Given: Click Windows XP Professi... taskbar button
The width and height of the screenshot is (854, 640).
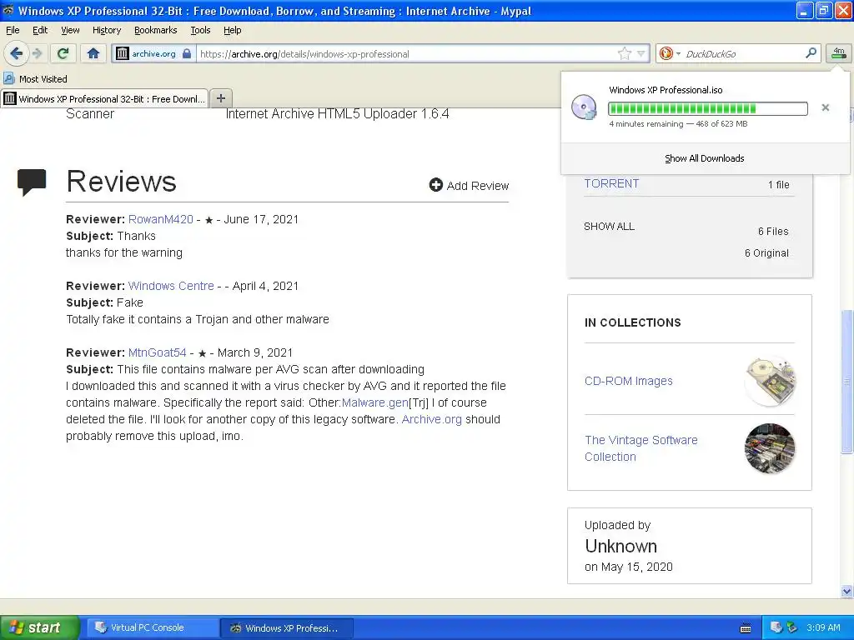Looking at the screenshot, I should pos(287,628).
